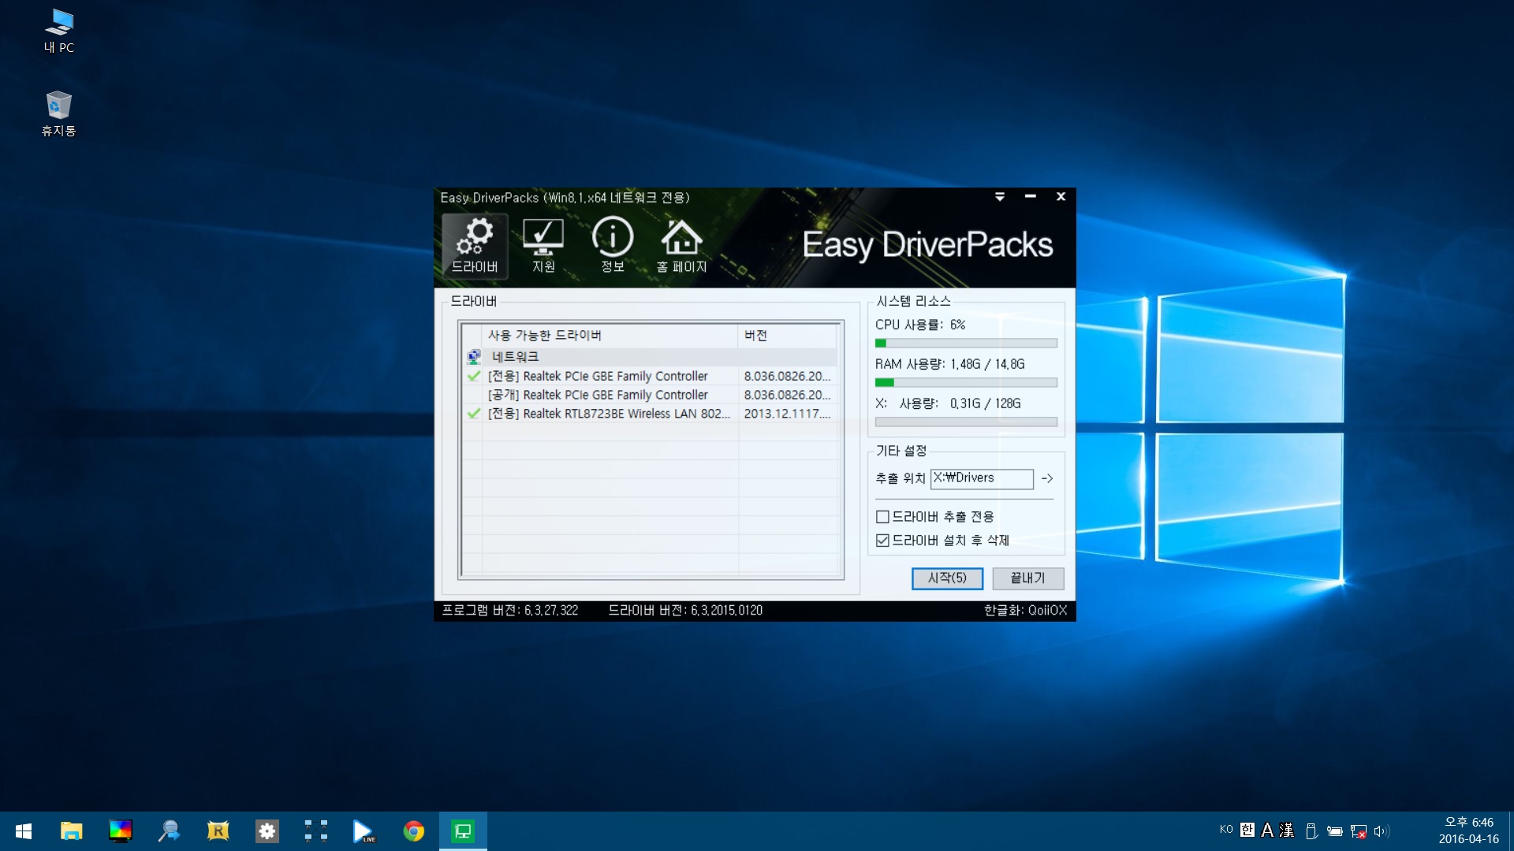Click the 漢 hanja tray icon

[1287, 830]
